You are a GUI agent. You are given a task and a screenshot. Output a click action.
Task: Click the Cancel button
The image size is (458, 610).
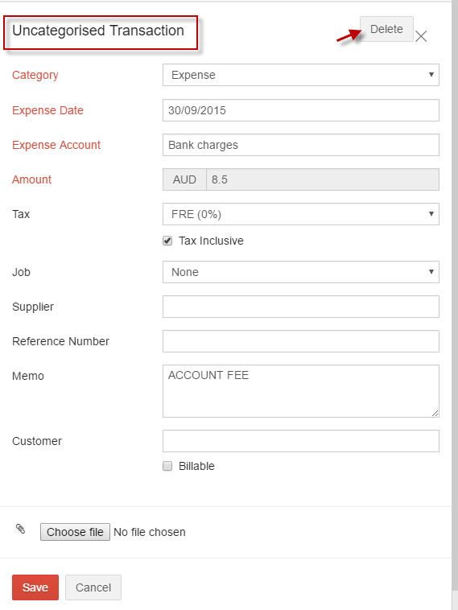pyautogui.click(x=93, y=587)
